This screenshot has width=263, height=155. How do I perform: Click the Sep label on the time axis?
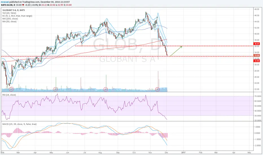coord(118,152)
